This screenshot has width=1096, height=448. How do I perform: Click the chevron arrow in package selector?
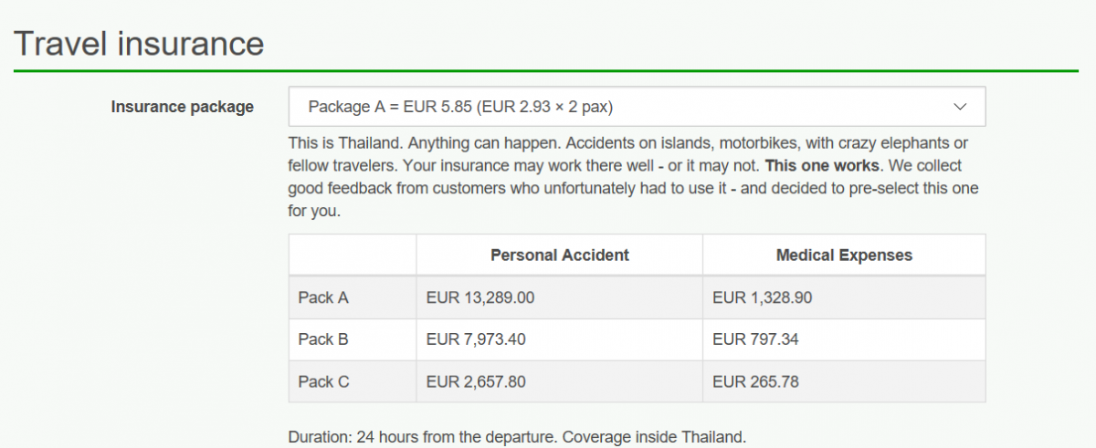coord(960,107)
